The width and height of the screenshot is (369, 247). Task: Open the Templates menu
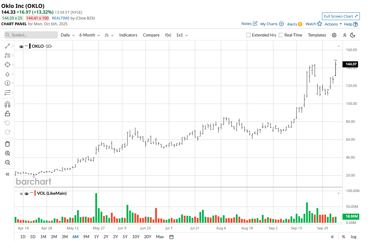tap(317, 35)
